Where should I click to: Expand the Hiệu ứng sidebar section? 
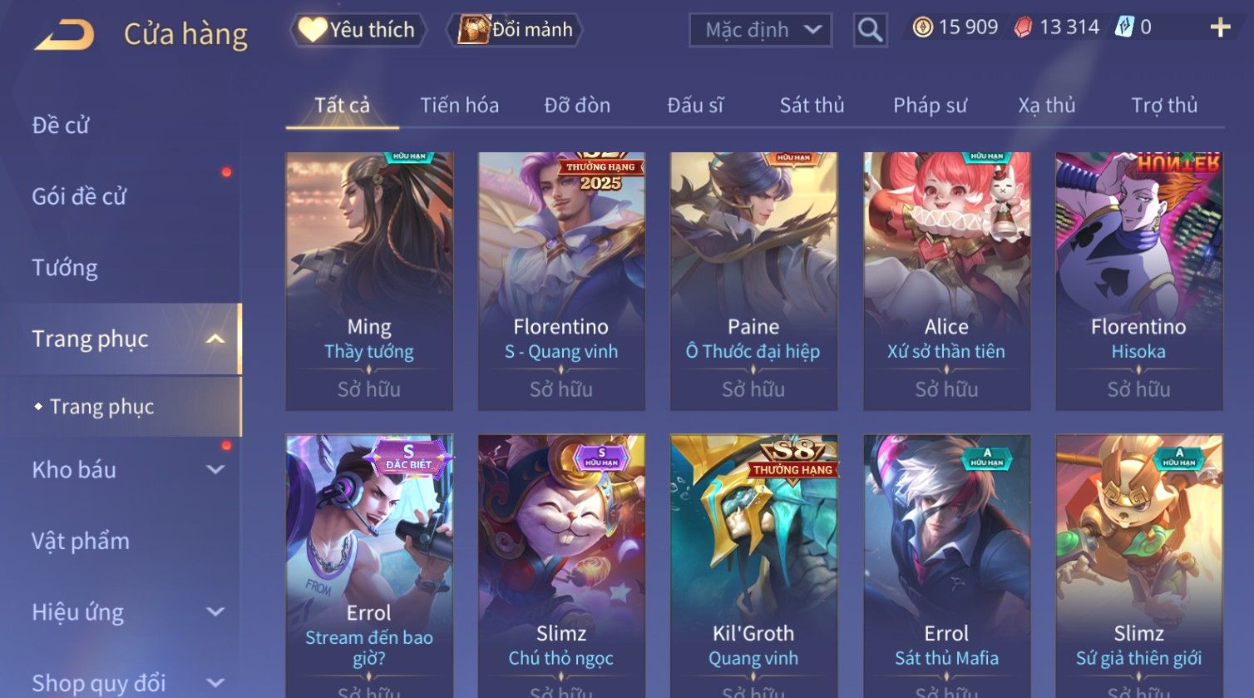(215, 612)
